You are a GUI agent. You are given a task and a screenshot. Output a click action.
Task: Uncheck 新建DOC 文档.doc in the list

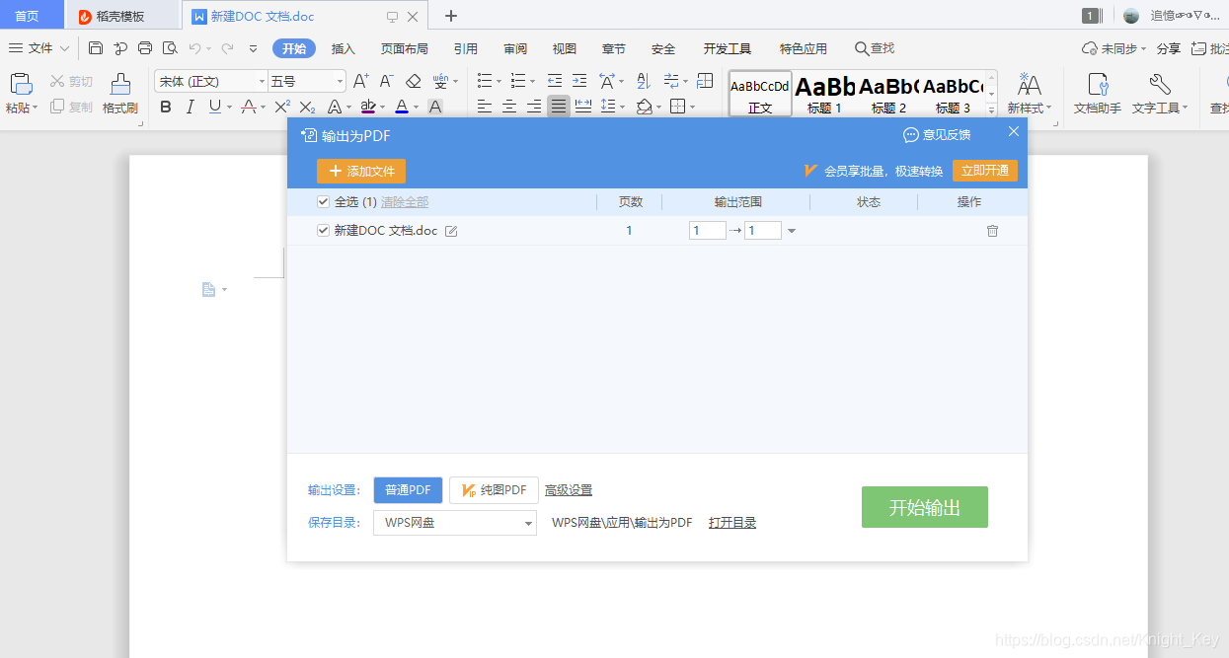point(323,230)
